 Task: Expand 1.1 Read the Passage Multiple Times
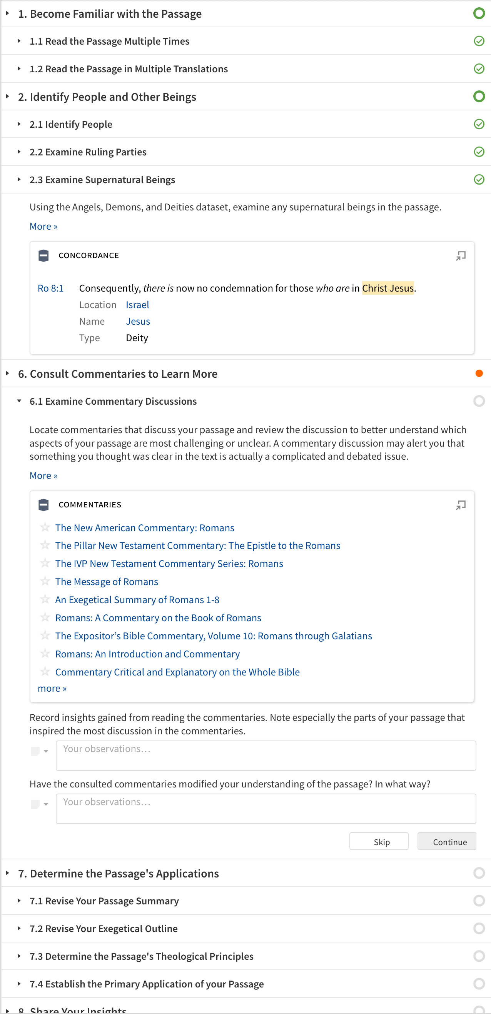click(19, 41)
